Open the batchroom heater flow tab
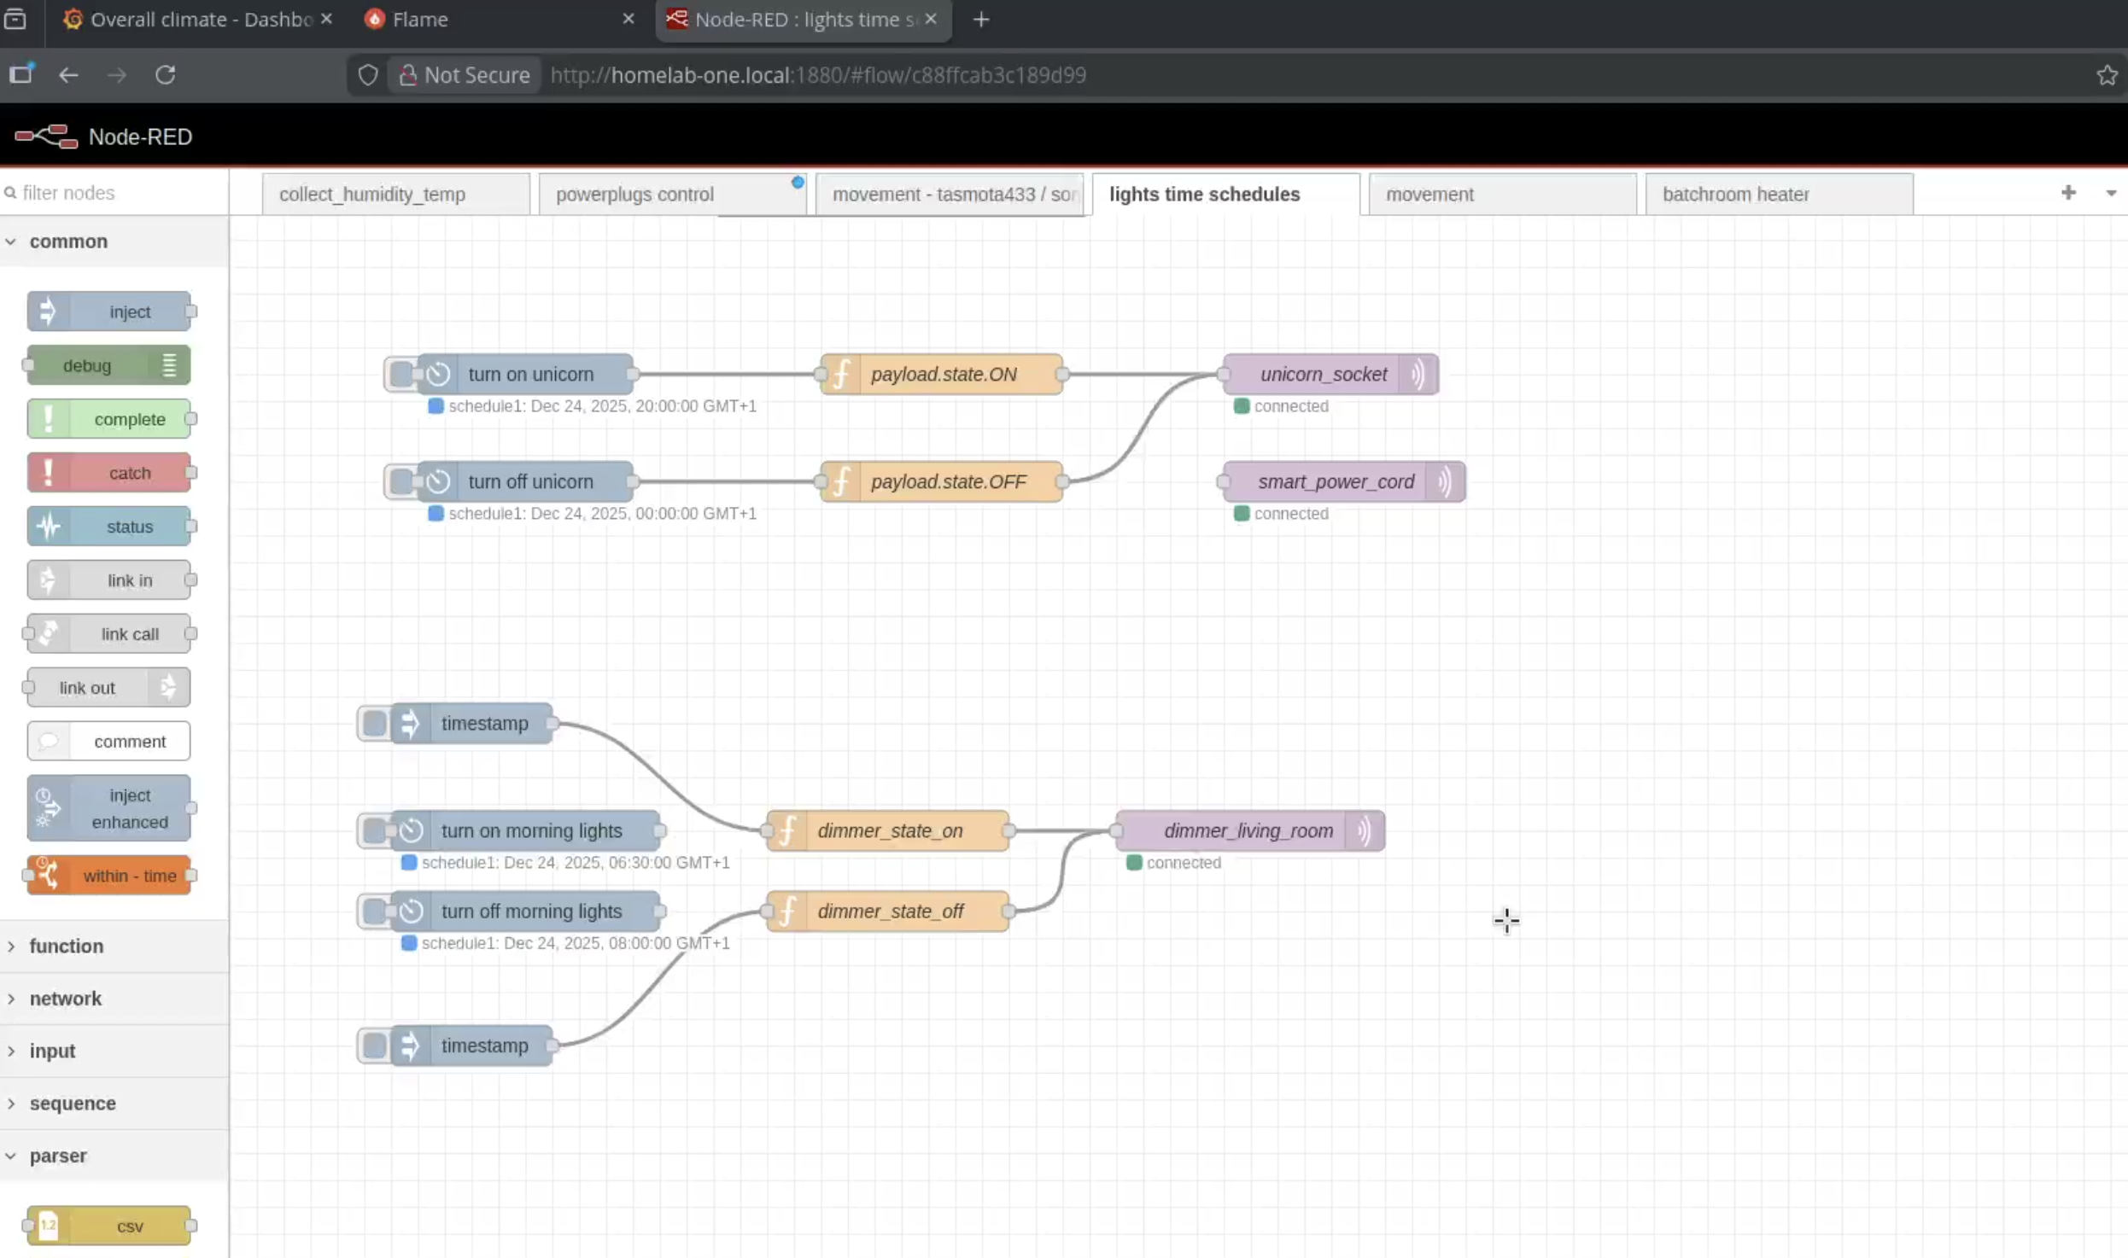Image resolution: width=2128 pixels, height=1258 pixels. 1735,195
